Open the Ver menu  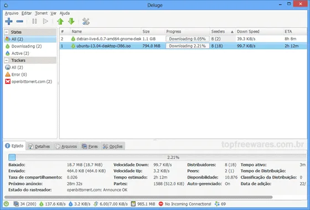53,13
